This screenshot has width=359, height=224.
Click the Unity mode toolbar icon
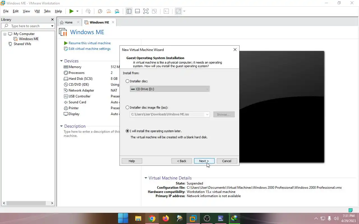point(154,11)
